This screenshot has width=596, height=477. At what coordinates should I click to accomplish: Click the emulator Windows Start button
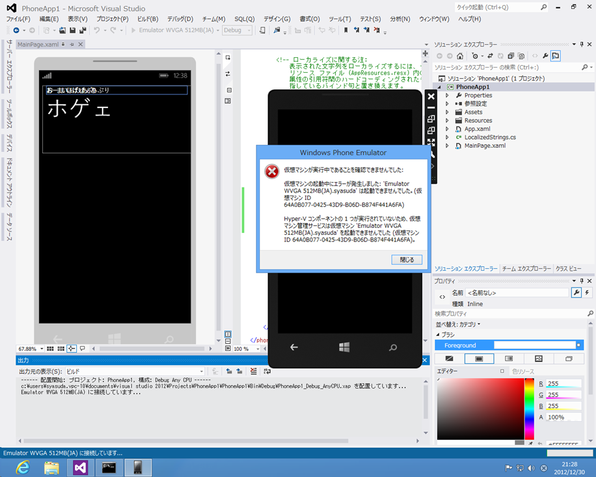[x=344, y=347]
